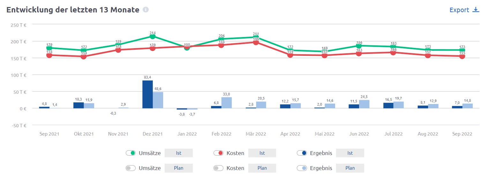Enable the Kosten Plan switch
This screenshot has width=488, height=185.
(218, 168)
